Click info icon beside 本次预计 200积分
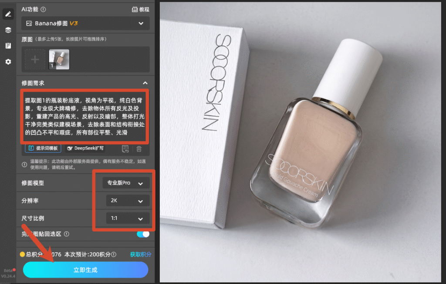Screen dimensions: 446x284 pyautogui.click(x=114, y=254)
